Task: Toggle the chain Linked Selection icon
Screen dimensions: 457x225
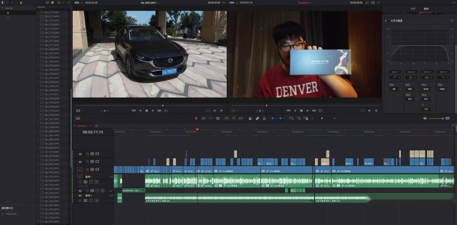Action: (257, 118)
